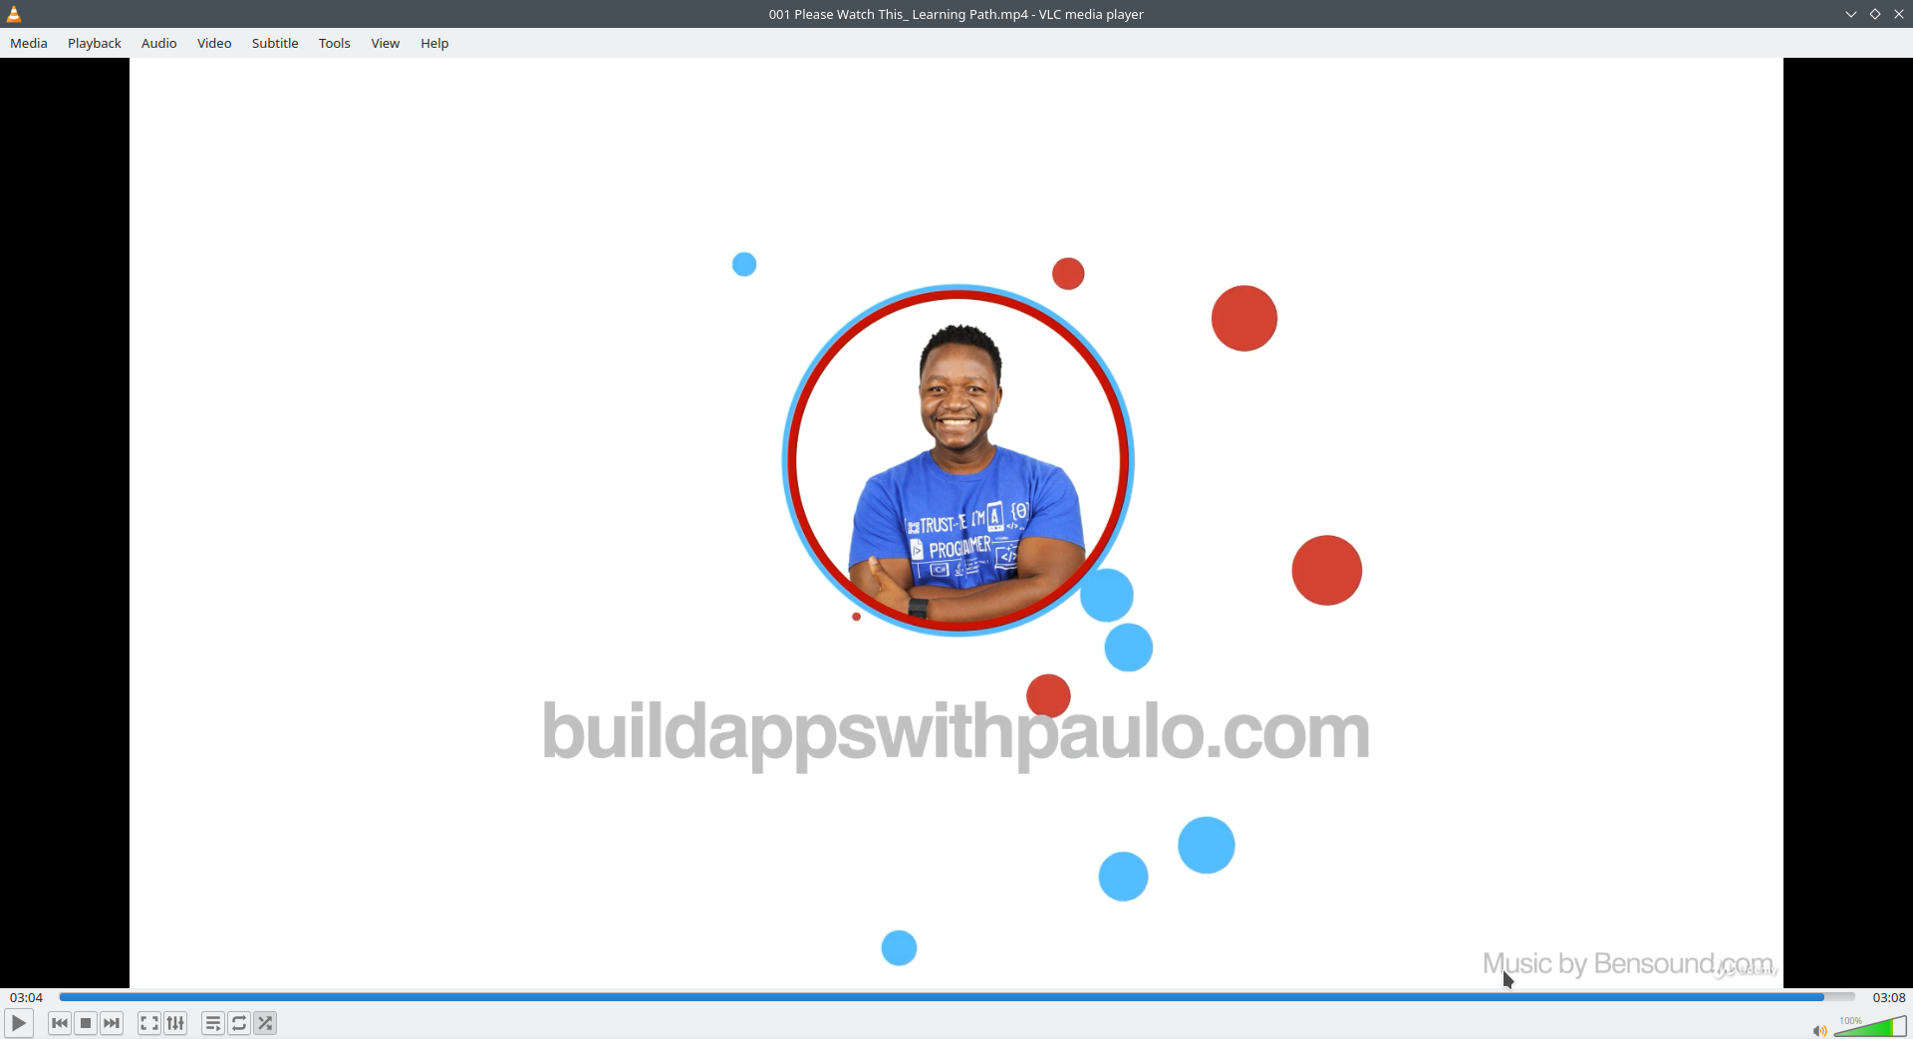Set volume on the volume slider

point(1870,1027)
